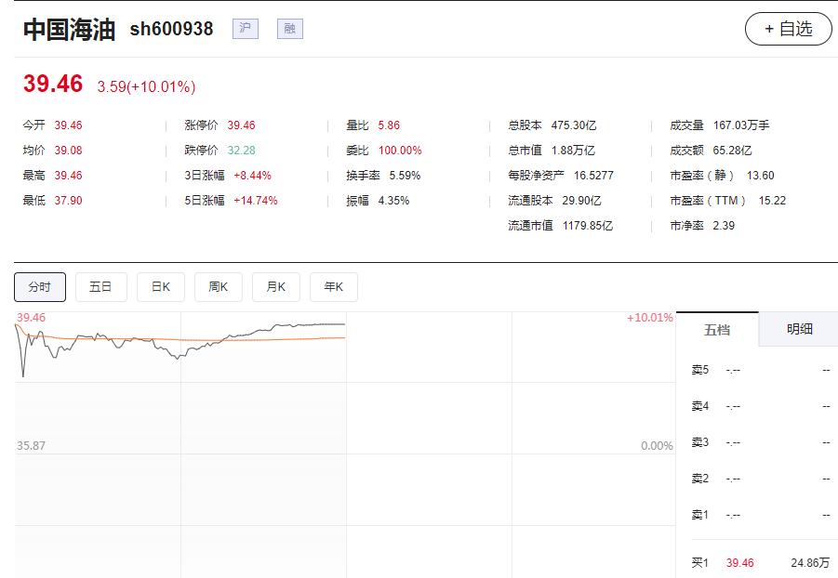The height and width of the screenshot is (578, 838).
Task: Click the 卖4 row in order book
Action: (x=761, y=406)
